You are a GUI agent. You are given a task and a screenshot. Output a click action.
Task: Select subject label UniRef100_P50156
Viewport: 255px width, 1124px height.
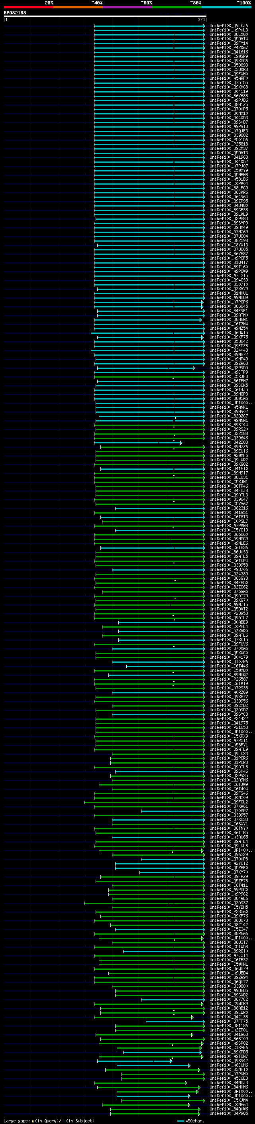click(x=229, y=140)
